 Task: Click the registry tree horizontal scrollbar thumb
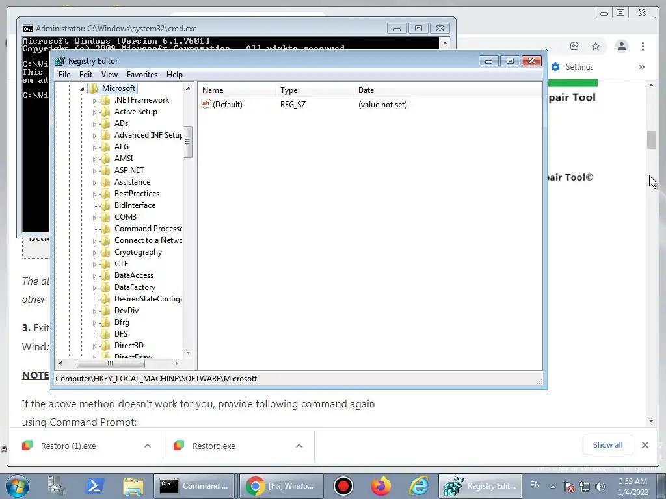tap(111, 363)
